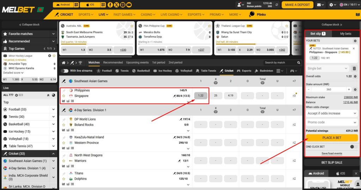Decrease stake with minus button

[308, 89]
